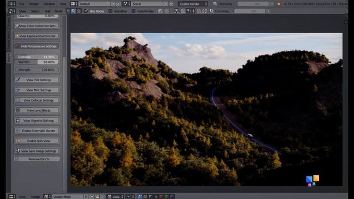Show alpha channel only

pyautogui.click(x=150, y=197)
